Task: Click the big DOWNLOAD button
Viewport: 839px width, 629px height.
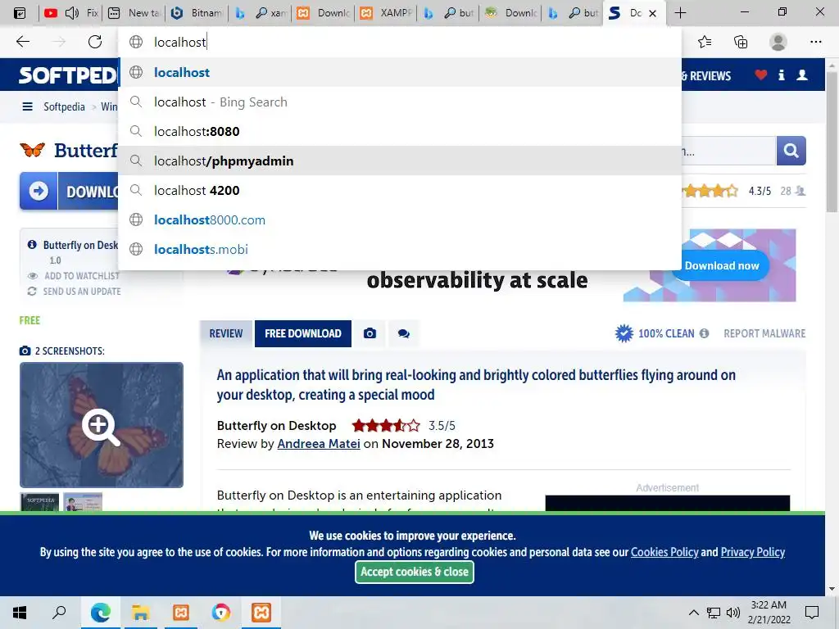Action: click(70, 191)
